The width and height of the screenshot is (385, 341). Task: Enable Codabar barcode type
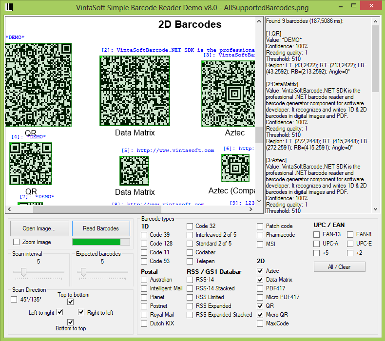190,253
